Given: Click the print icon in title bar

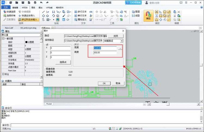Looking at the screenshot, I should coord(35,2).
